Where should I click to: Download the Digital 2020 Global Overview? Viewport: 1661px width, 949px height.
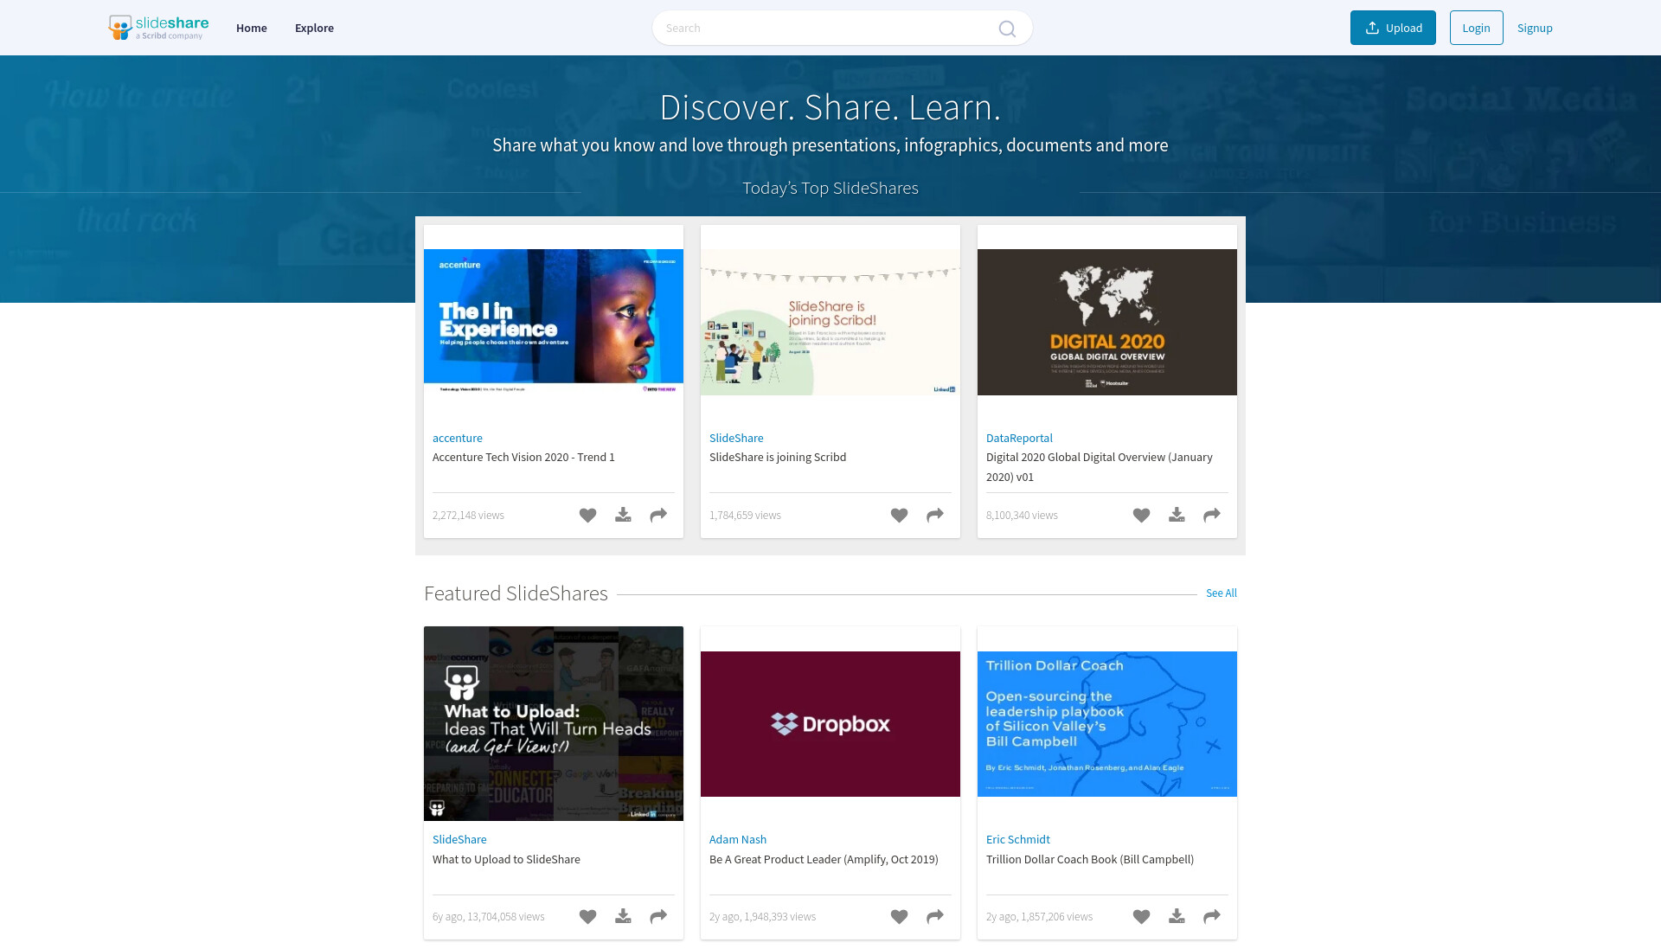coord(1177,516)
